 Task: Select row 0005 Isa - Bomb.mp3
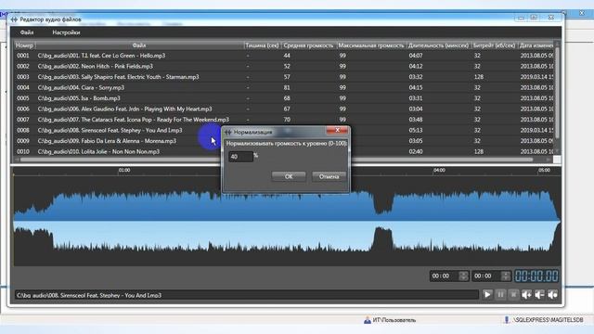pyautogui.click(x=284, y=98)
